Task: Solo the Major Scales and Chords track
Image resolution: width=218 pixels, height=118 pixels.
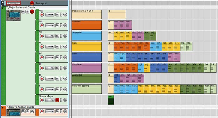Action: coord(27,11)
